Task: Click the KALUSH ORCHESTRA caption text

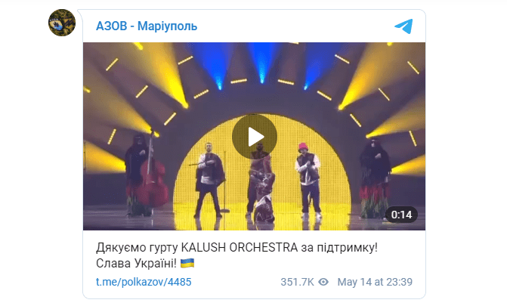Action: point(240,248)
